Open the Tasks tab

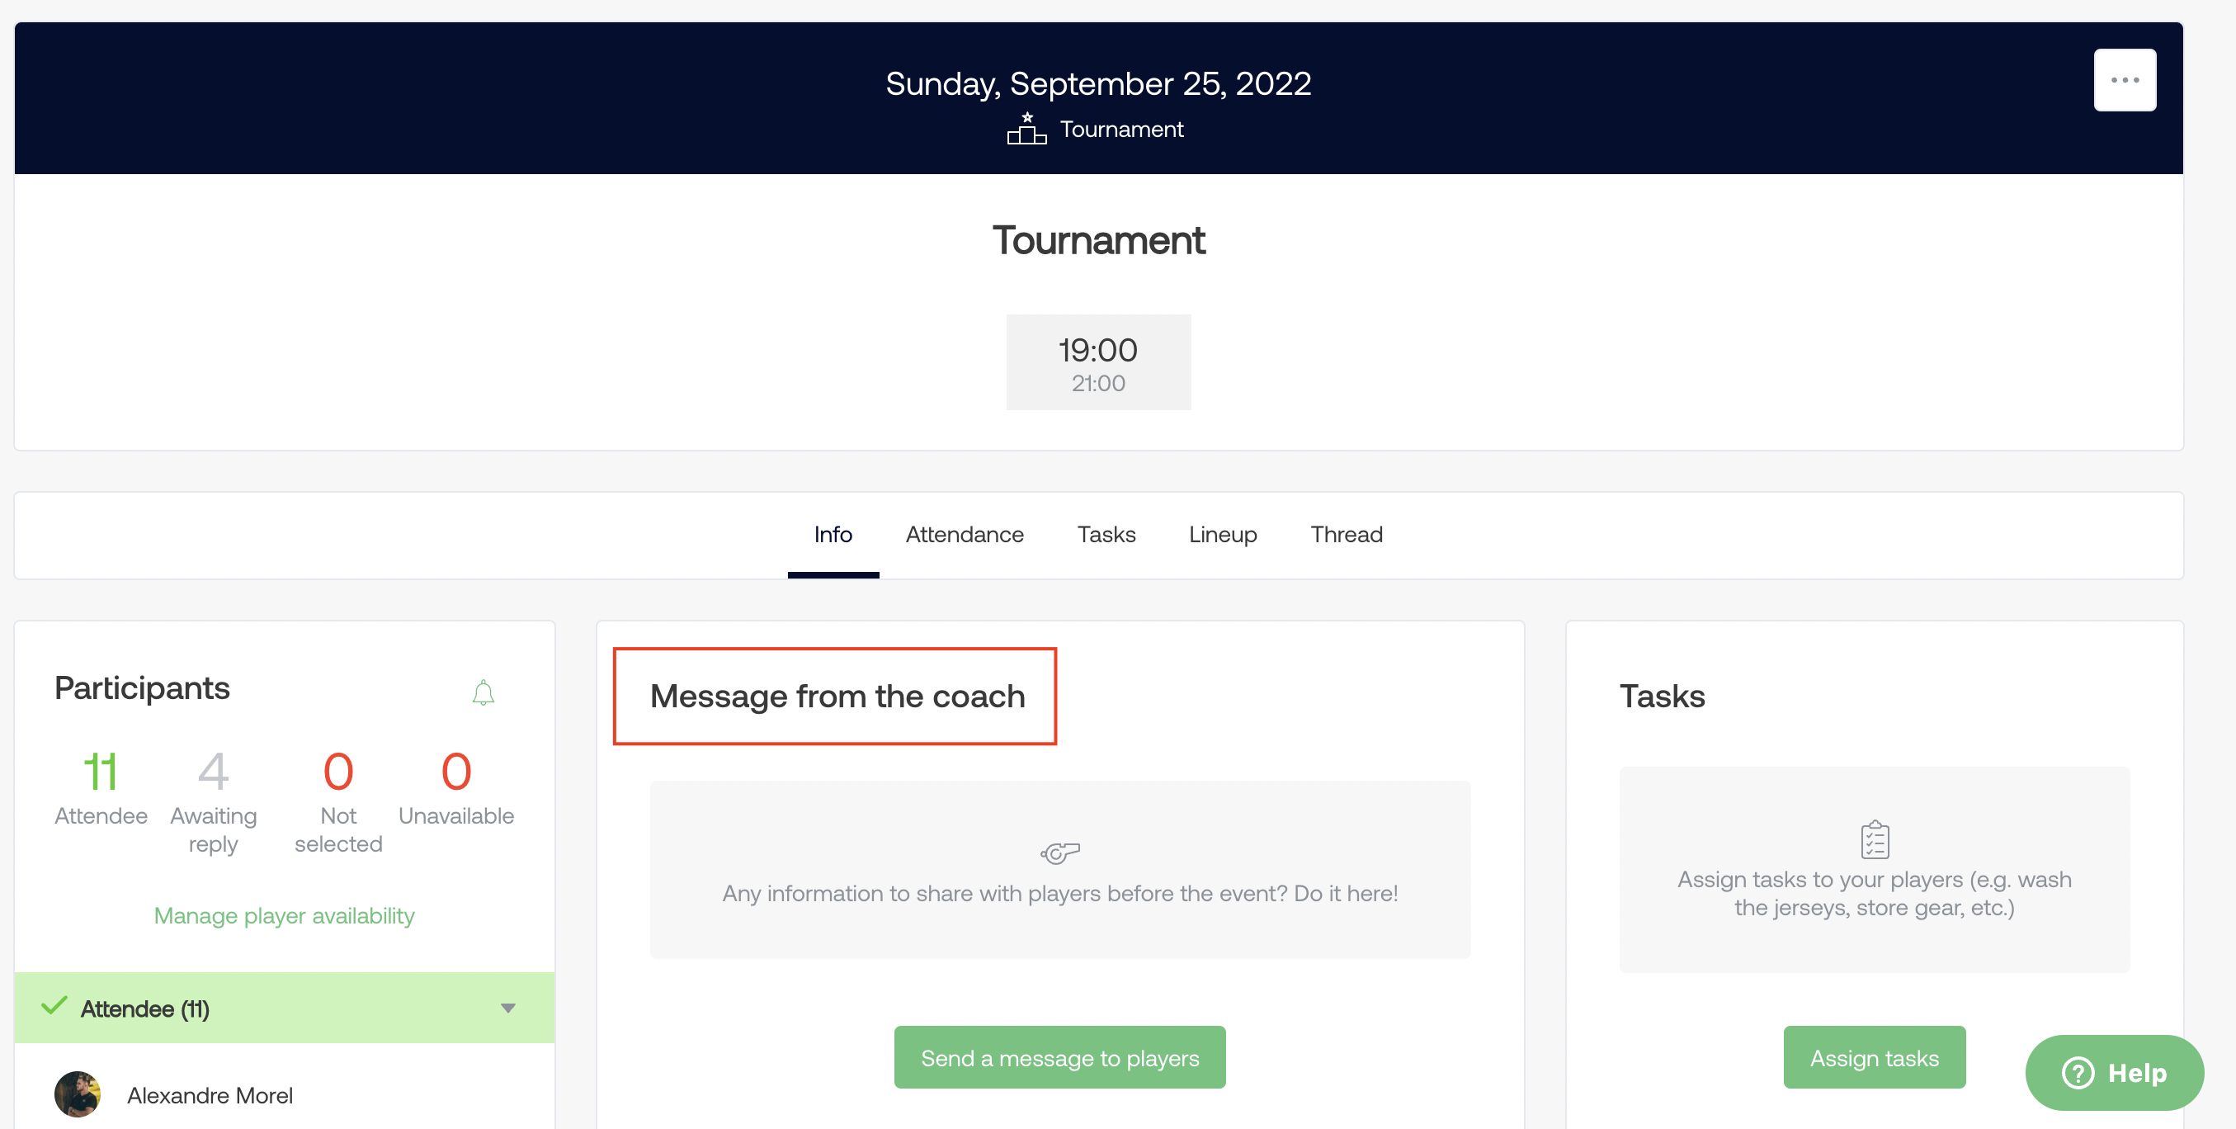coord(1106,534)
